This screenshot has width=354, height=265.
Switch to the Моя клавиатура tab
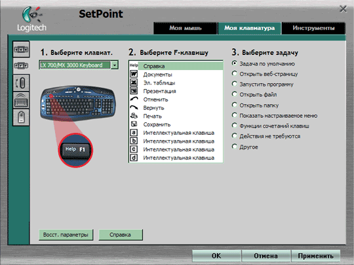(x=250, y=28)
